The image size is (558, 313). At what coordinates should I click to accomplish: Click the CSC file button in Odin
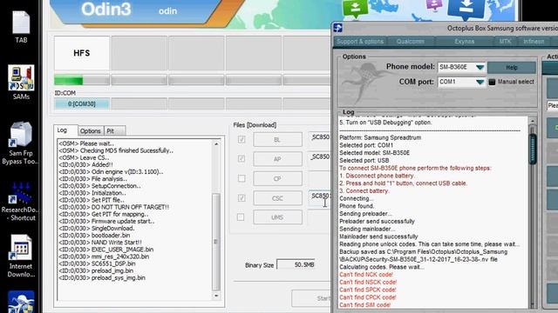277,198
